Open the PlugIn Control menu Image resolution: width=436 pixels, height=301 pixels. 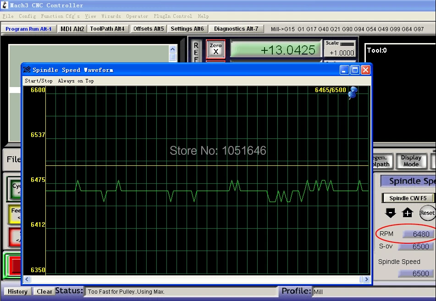coord(173,16)
